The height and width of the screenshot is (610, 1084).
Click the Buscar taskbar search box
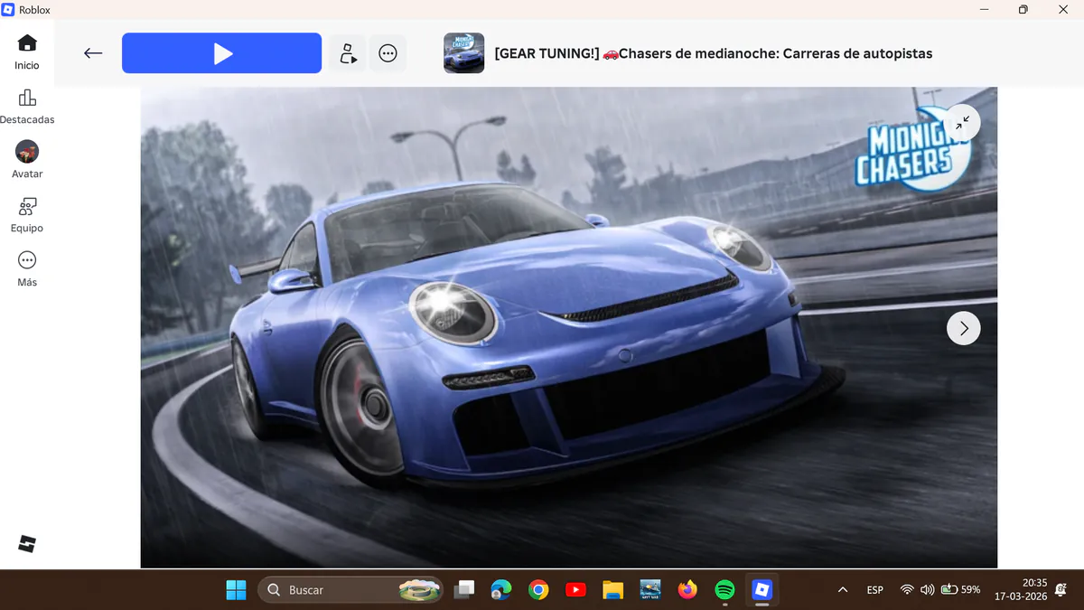[350, 590]
